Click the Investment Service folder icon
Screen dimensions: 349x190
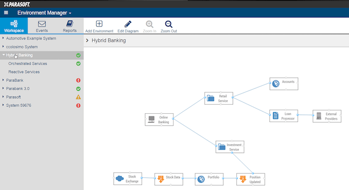tap(222, 147)
